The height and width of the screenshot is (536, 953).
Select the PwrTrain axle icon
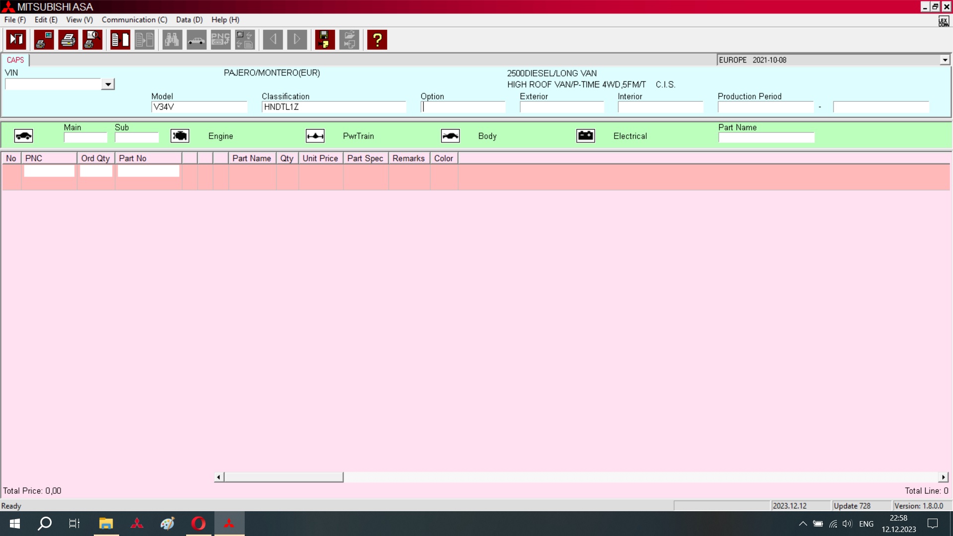tap(315, 136)
